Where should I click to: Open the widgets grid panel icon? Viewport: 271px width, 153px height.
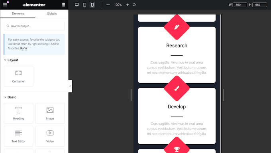[x=63, y=5]
